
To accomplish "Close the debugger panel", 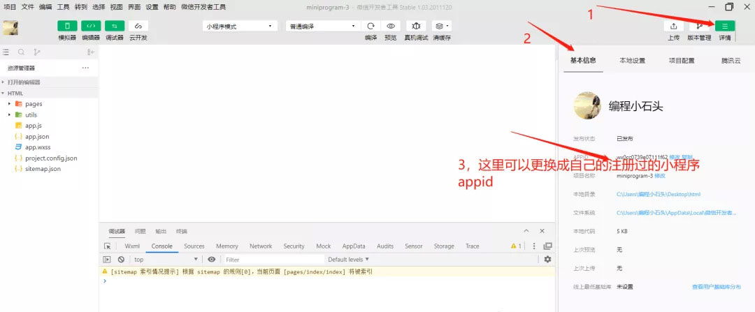I will tap(542, 231).
